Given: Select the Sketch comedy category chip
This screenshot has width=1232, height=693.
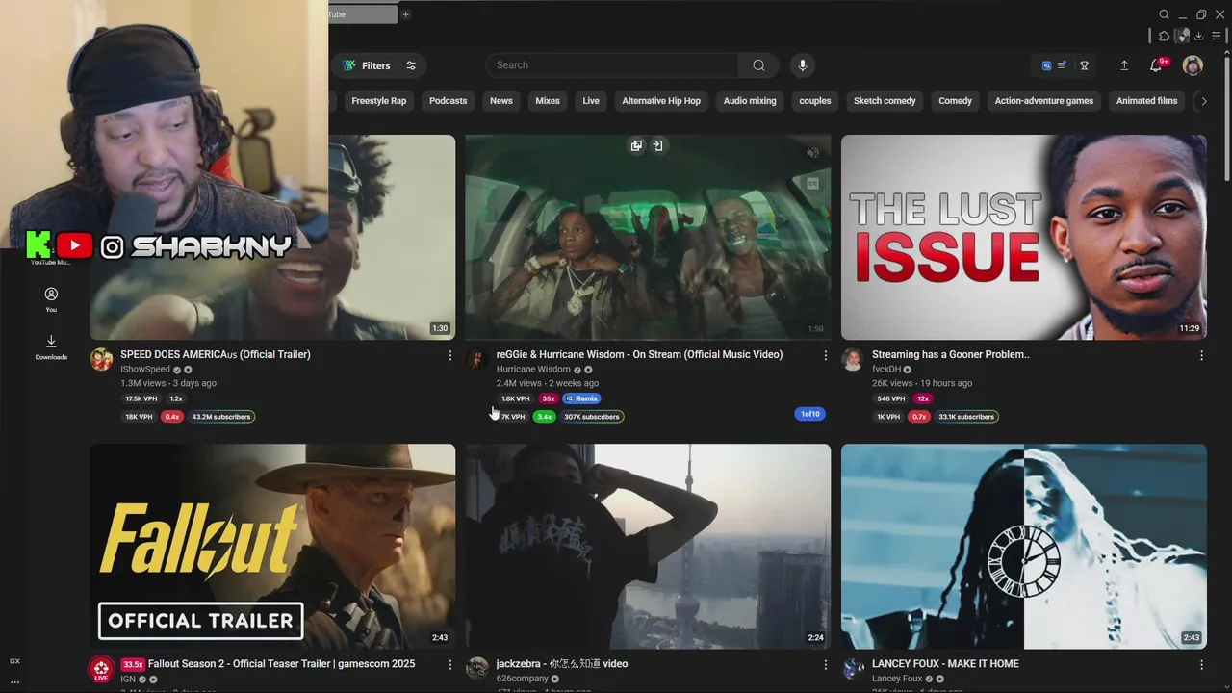Looking at the screenshot, I should pos(885,101).
